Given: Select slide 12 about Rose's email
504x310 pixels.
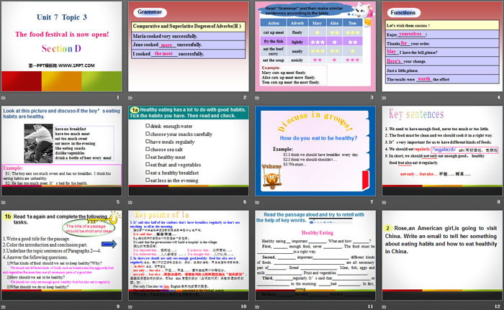Looking at the screenshot, I should [440, 254].
